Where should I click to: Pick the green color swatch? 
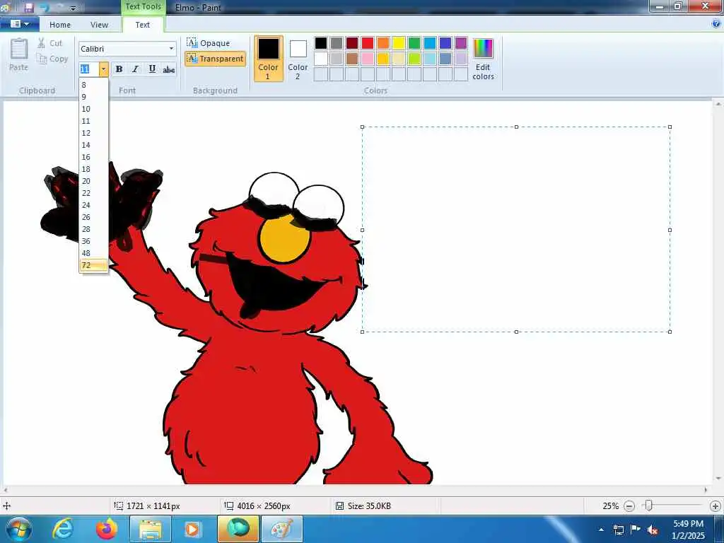click(414, 43)
